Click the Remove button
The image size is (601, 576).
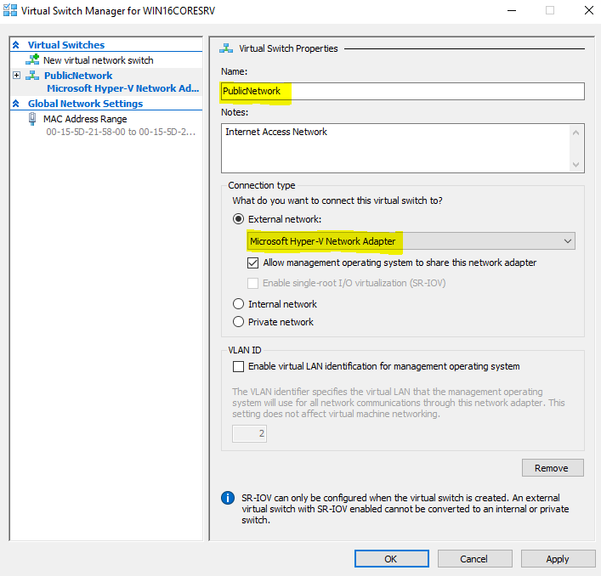click(x=553, y=468)
